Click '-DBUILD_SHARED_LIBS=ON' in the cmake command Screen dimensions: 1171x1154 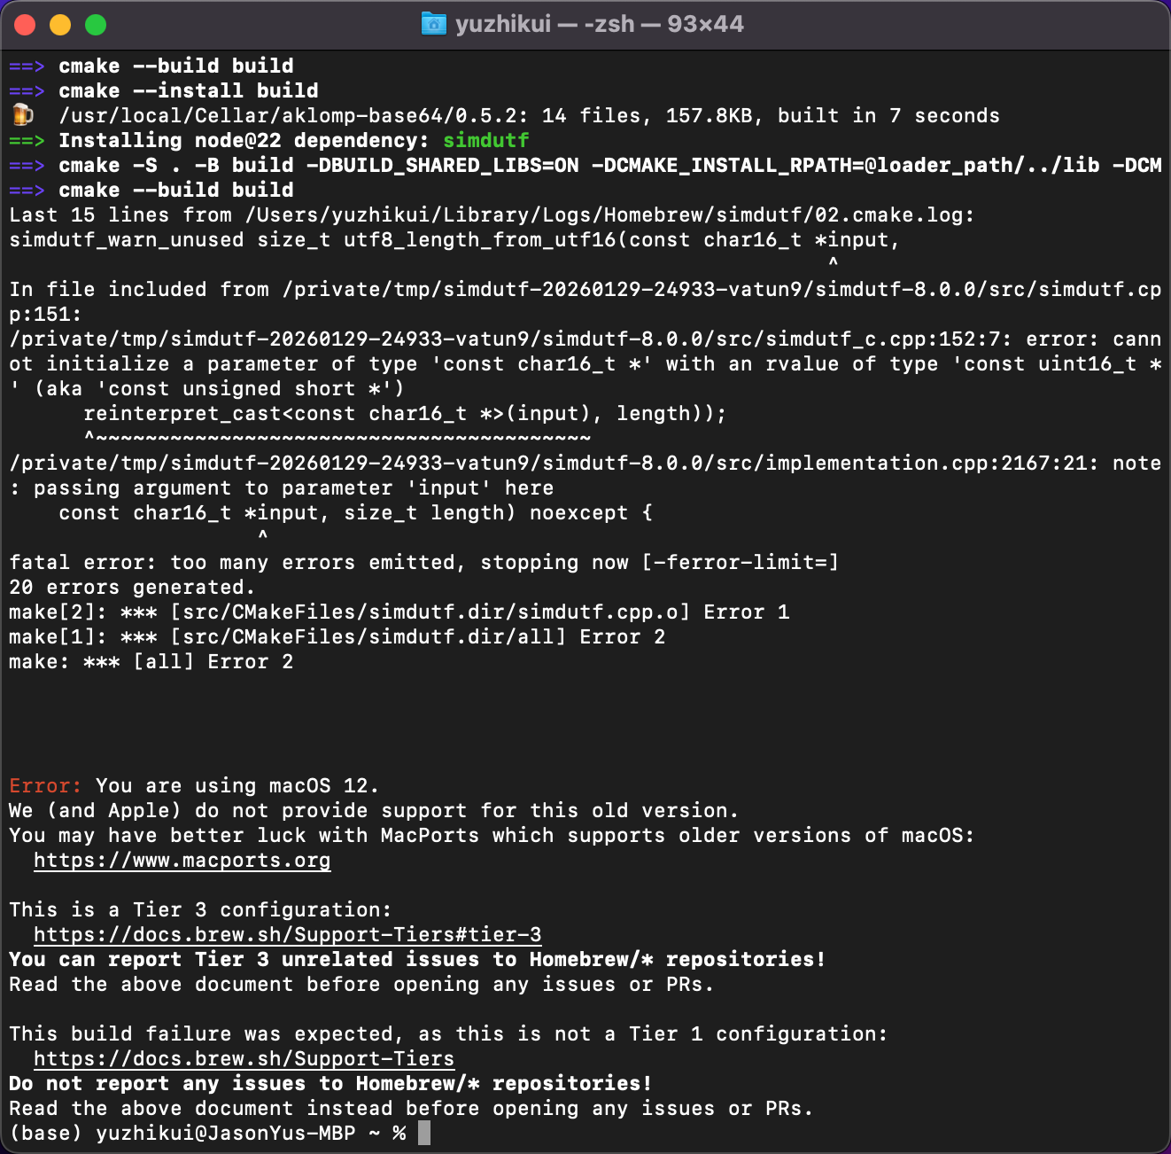click(443, 166)
